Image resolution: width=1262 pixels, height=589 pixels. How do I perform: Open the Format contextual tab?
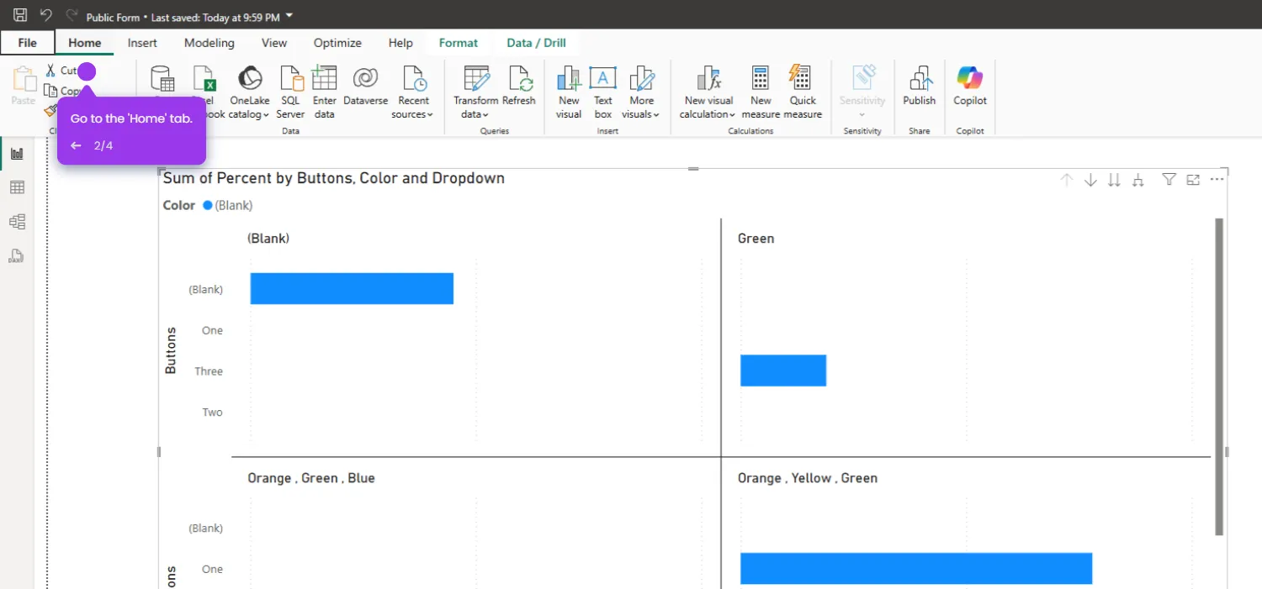[459, 43]
